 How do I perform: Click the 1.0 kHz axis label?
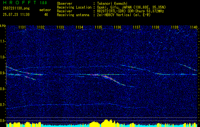pyautogui.click(x=3, y=57)
